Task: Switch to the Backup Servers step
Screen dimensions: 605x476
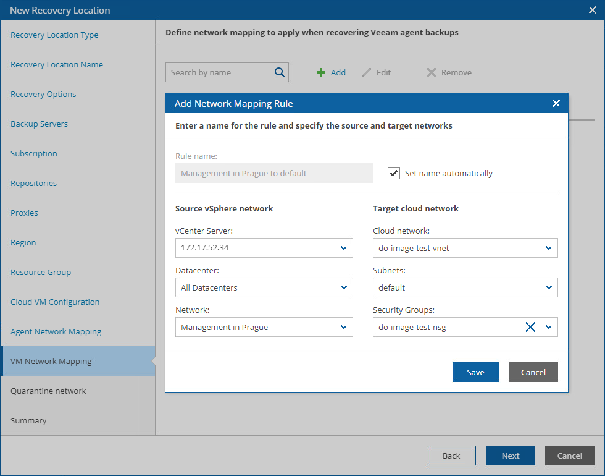Action: [39, 124]
